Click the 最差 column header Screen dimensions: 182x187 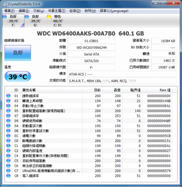coord(112,90)
